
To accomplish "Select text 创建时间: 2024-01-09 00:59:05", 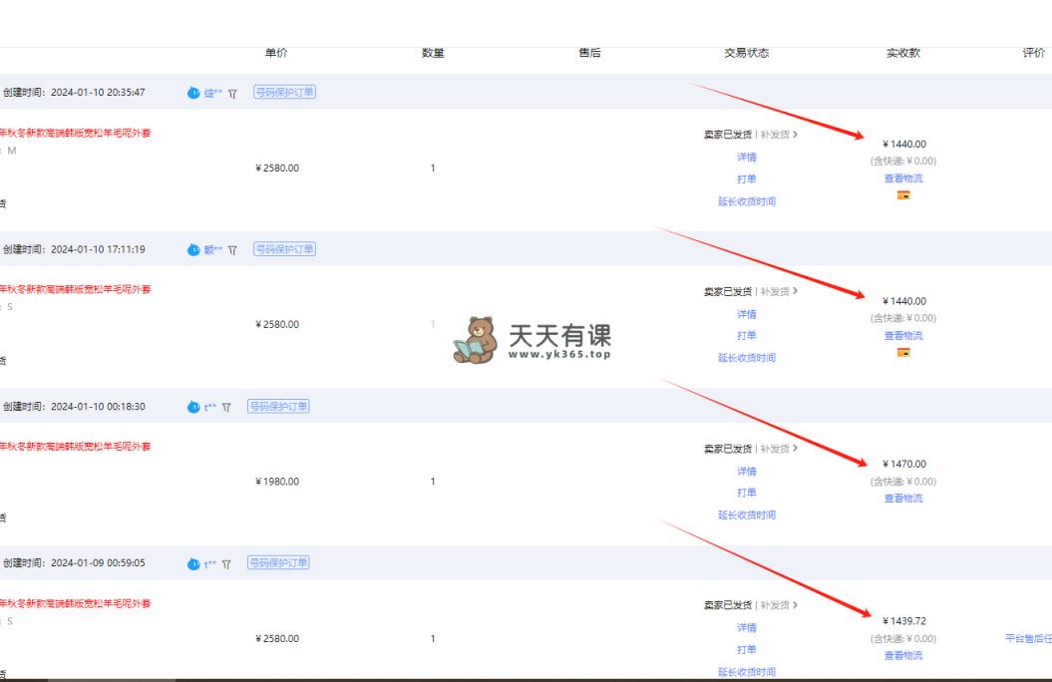I will point(73,563).
